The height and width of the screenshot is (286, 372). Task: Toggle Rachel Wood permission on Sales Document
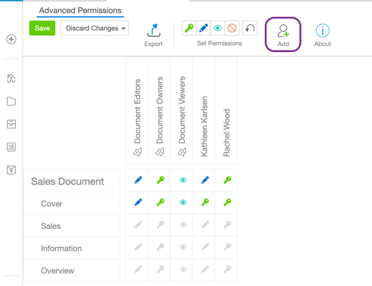point(227,181)
